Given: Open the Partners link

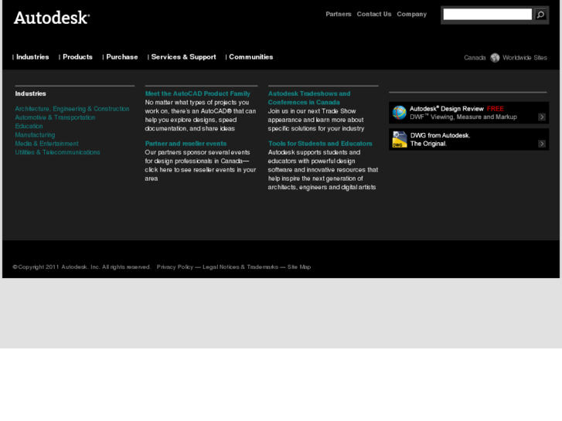Looking at the screenshot, I should pyautogui.click(x=339, y=14).
